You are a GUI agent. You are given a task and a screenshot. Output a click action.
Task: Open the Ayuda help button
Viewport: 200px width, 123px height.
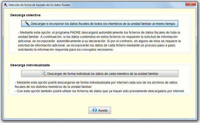pos(100,110)
